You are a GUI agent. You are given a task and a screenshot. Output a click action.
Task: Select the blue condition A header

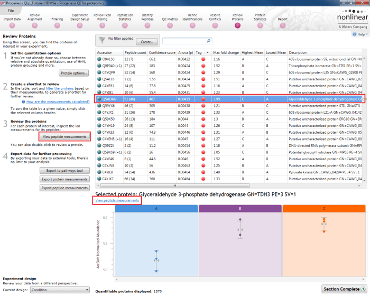(156, 209)
